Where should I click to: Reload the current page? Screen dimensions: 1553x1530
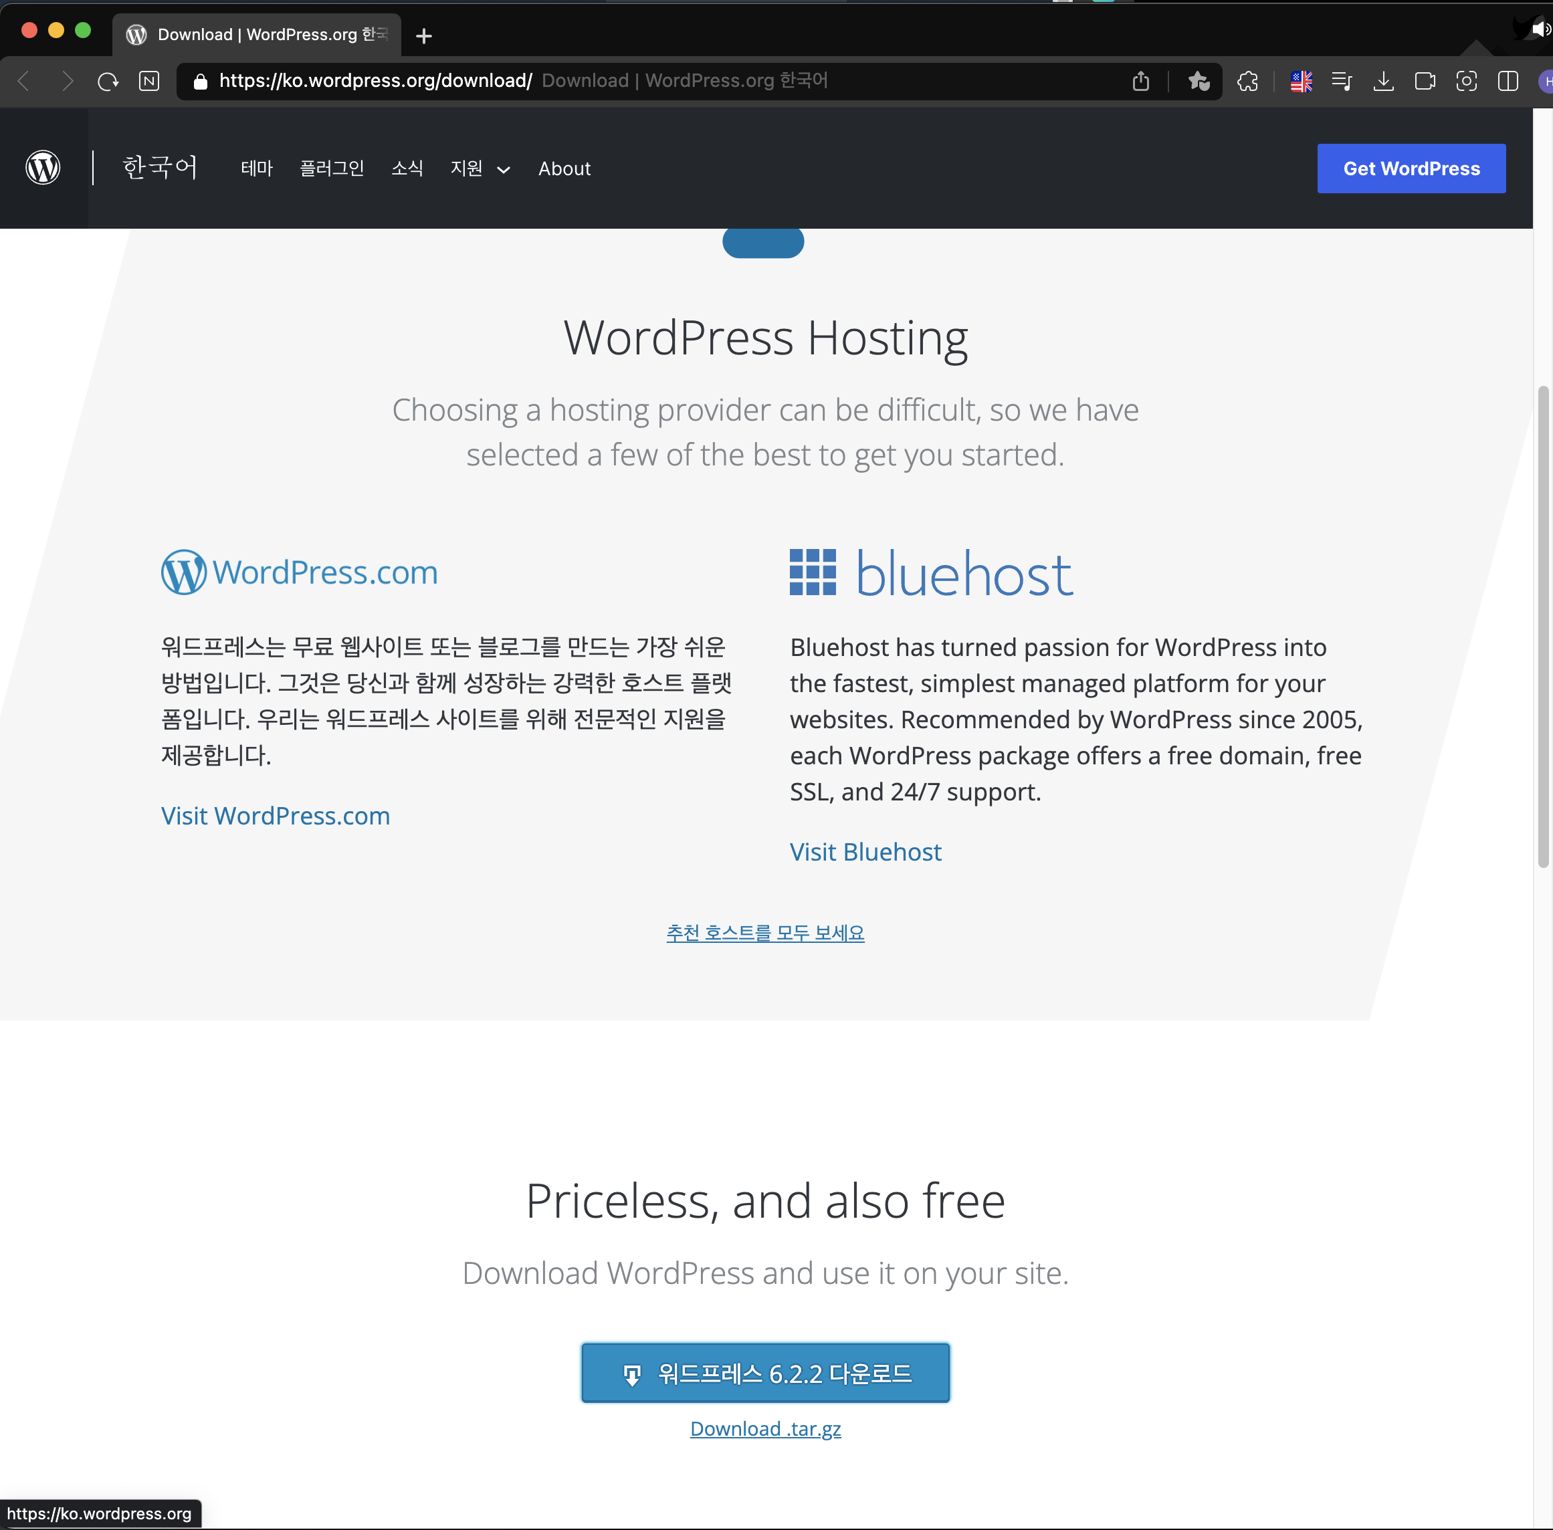108,81
